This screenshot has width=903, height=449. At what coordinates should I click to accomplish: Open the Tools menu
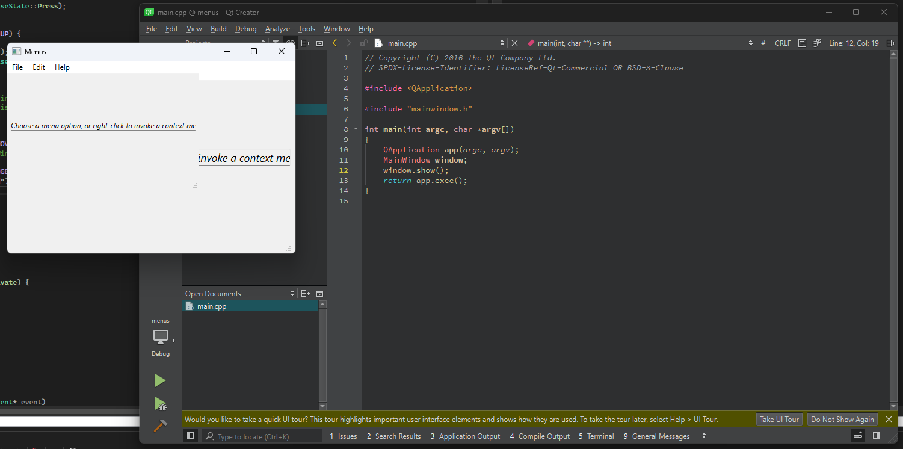307,28
